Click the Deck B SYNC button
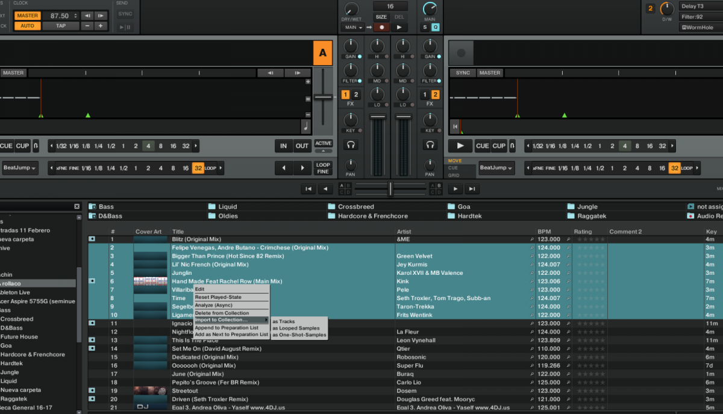 (463, 73)
